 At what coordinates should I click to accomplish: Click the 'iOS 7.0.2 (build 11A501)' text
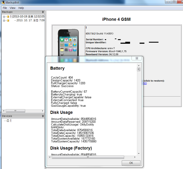click(99, 33)
